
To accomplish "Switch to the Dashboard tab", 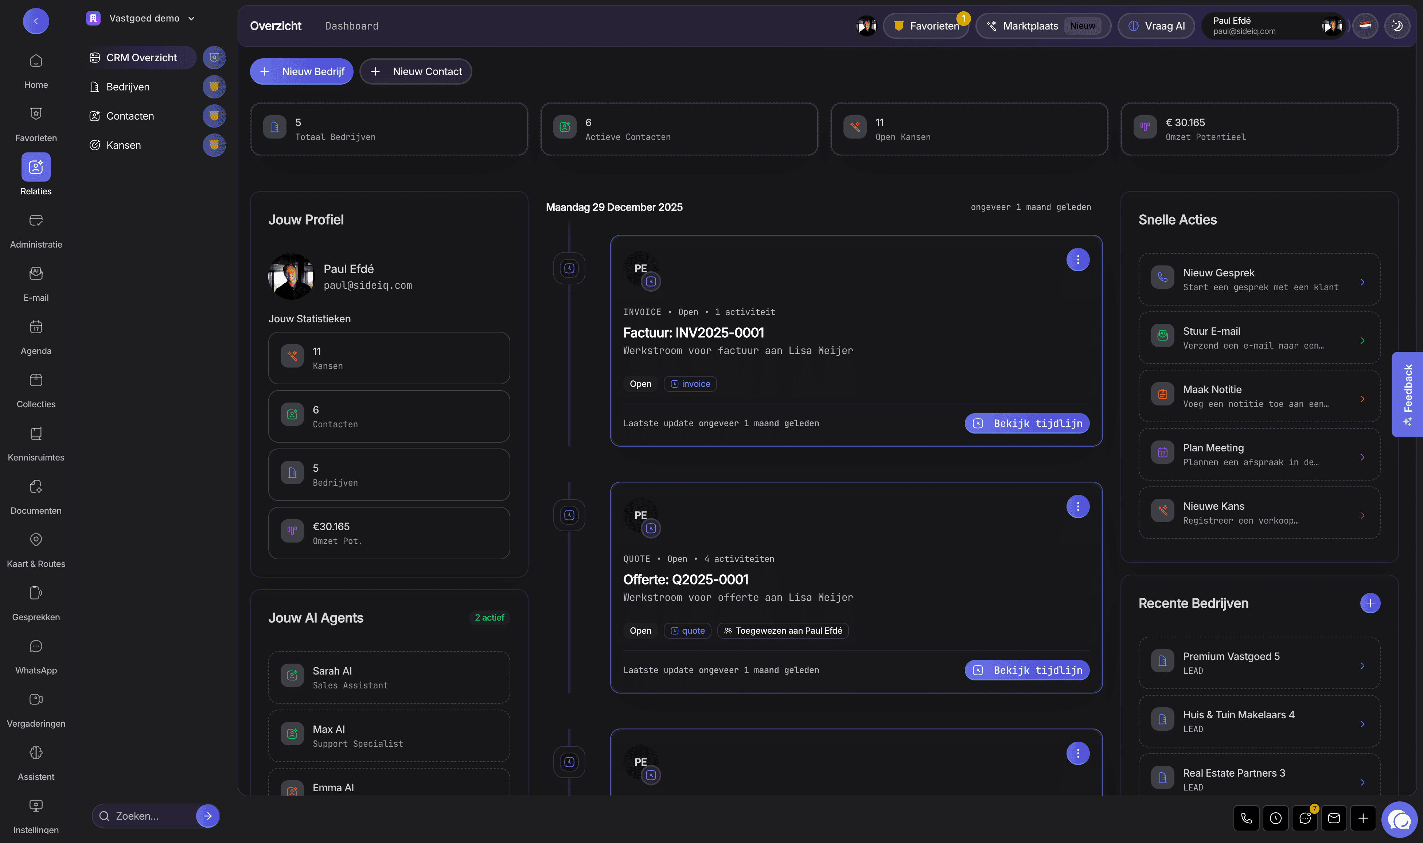I will [351, 26].
